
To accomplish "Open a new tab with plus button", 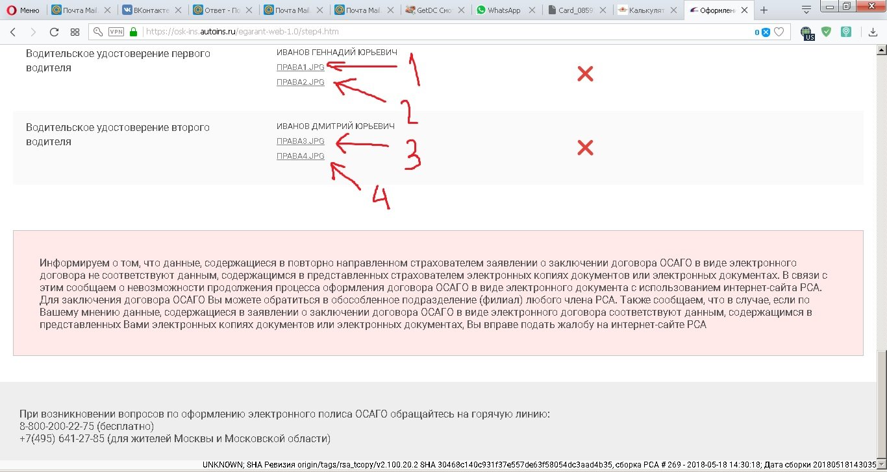I will point(764,10).
